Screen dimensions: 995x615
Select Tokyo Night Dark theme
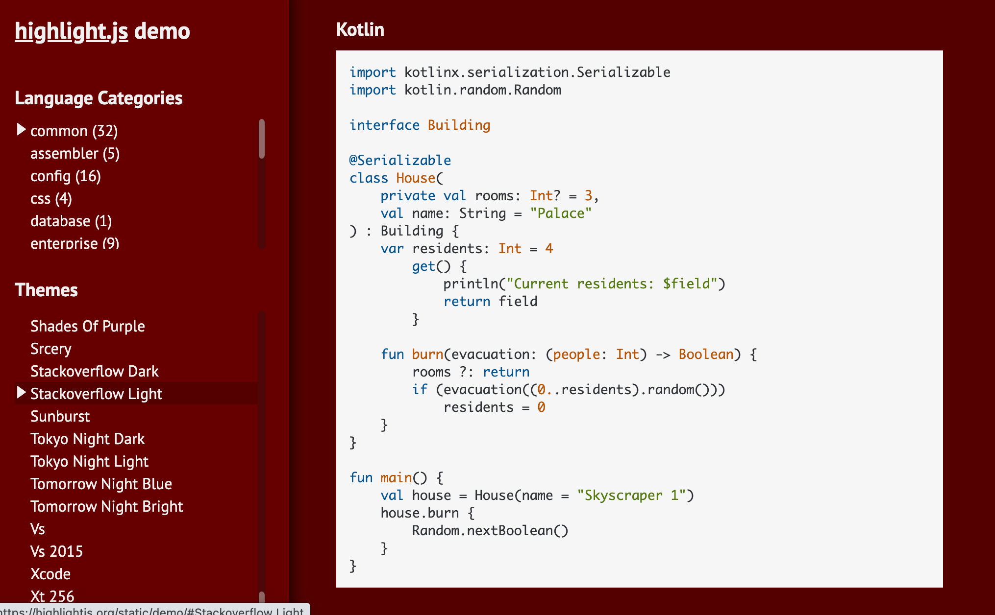click(88, 439)
